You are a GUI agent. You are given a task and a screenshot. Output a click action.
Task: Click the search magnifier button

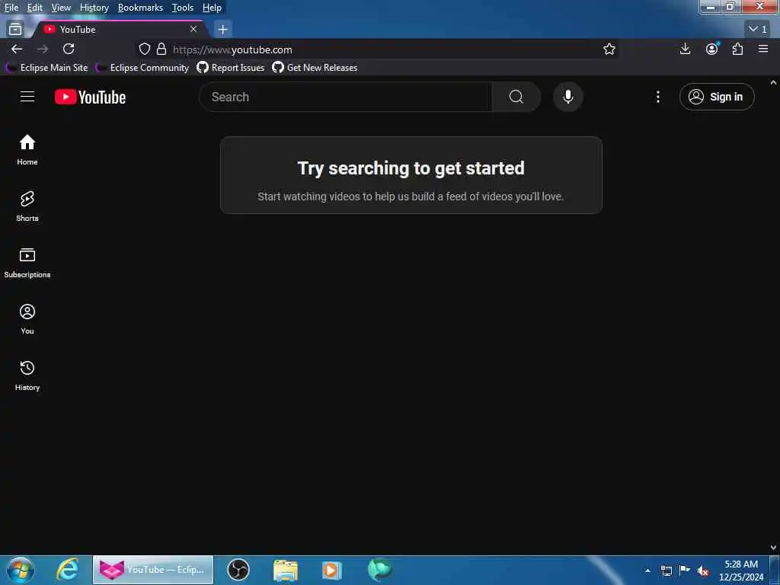(x=516, y=97)
